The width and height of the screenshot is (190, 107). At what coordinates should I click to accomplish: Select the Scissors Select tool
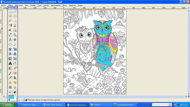tap(15, 25)
